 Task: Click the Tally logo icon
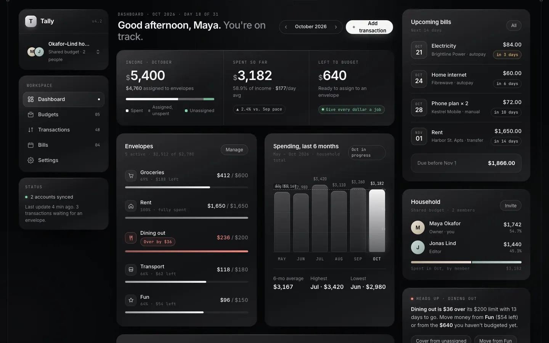tap(31, 21)
